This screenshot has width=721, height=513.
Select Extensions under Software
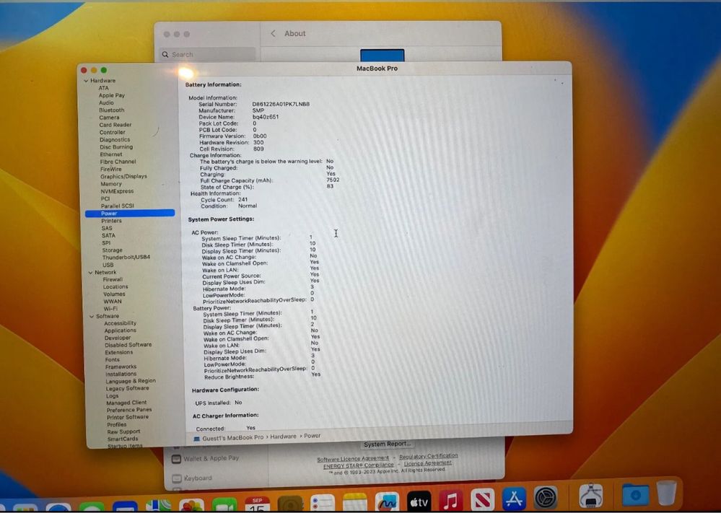coord(118,352)
